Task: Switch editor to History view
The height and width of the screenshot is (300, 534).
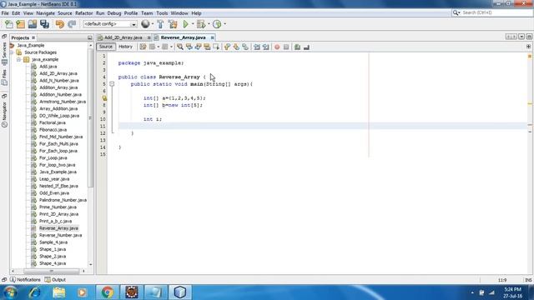Action: coord(125,47)
